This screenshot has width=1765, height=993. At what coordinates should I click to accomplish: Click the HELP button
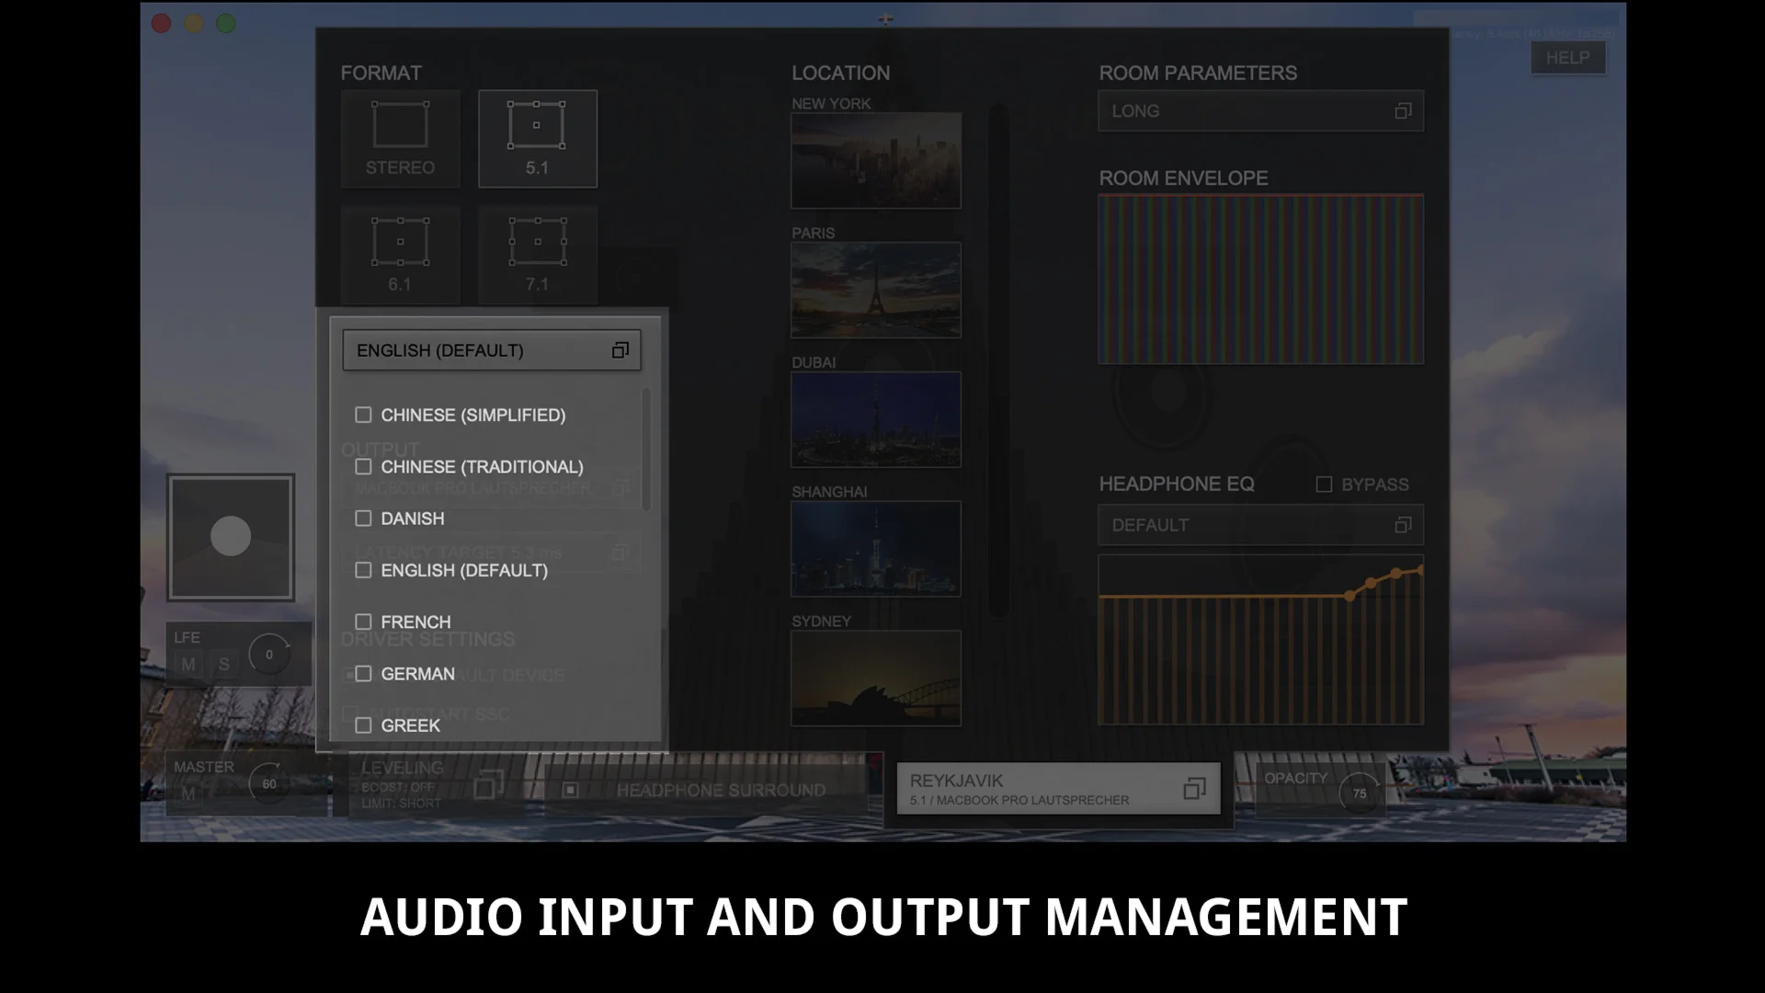[1567, 58]
